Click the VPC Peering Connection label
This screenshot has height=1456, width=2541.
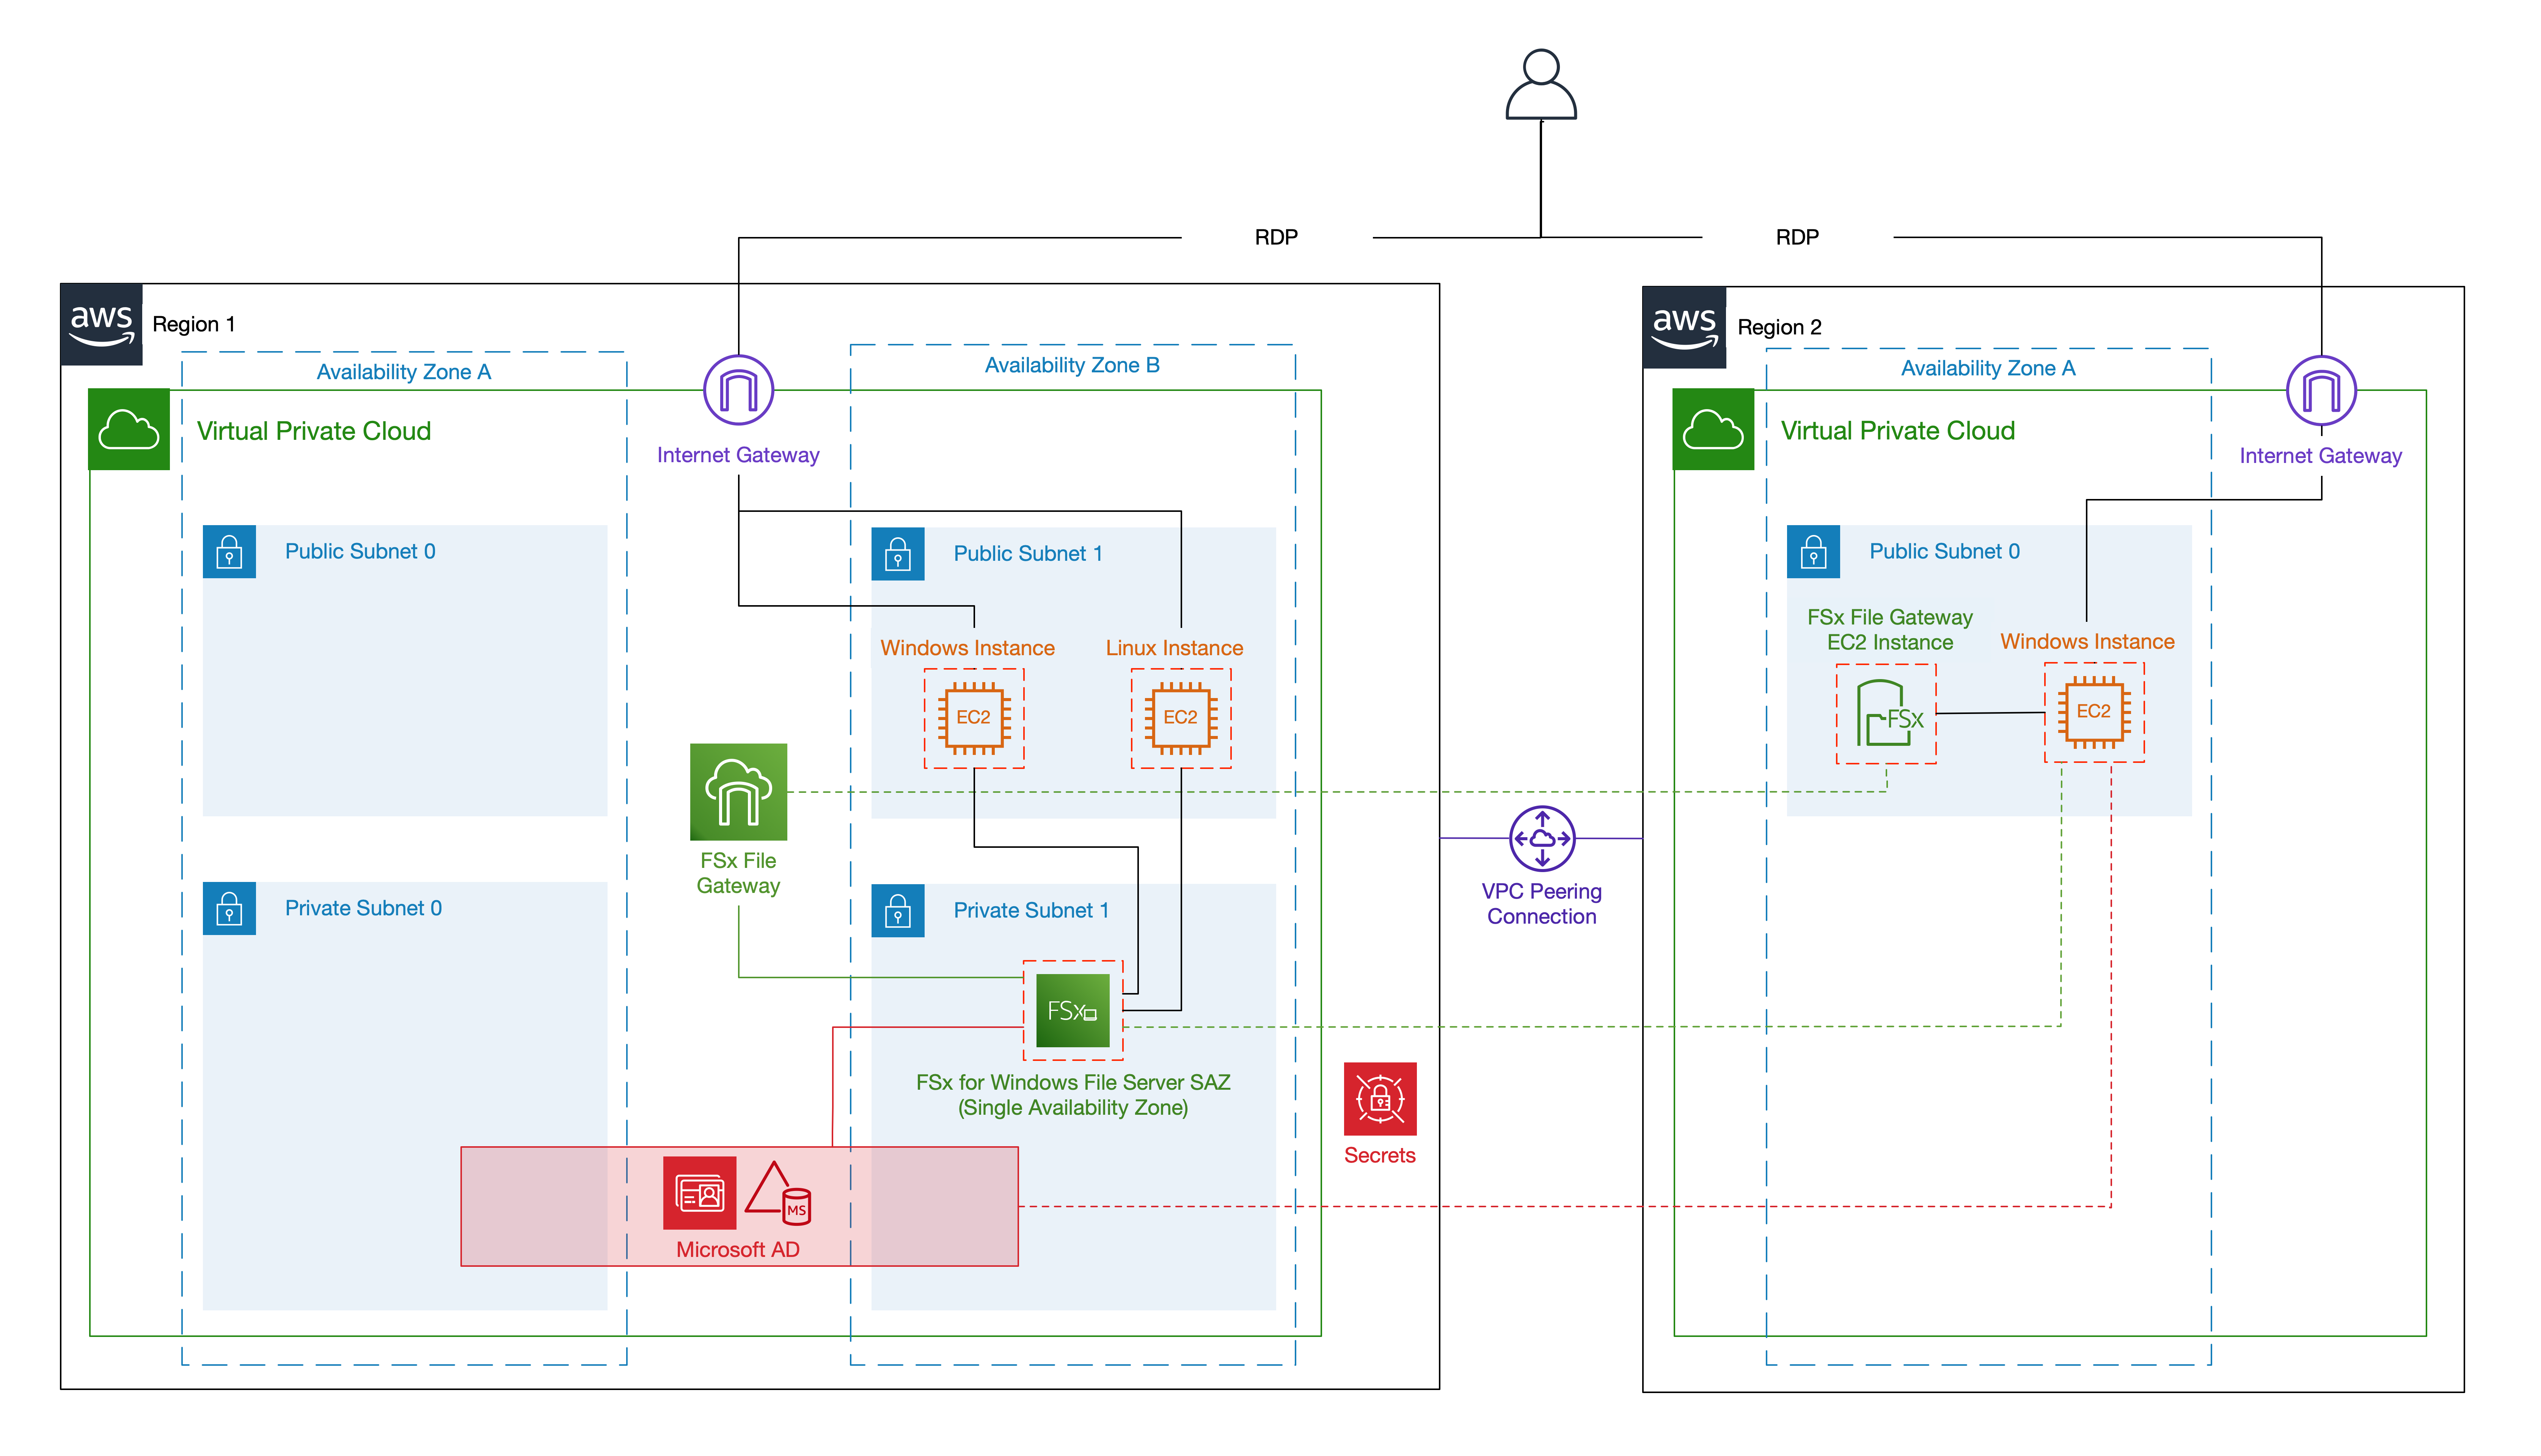1542,904
